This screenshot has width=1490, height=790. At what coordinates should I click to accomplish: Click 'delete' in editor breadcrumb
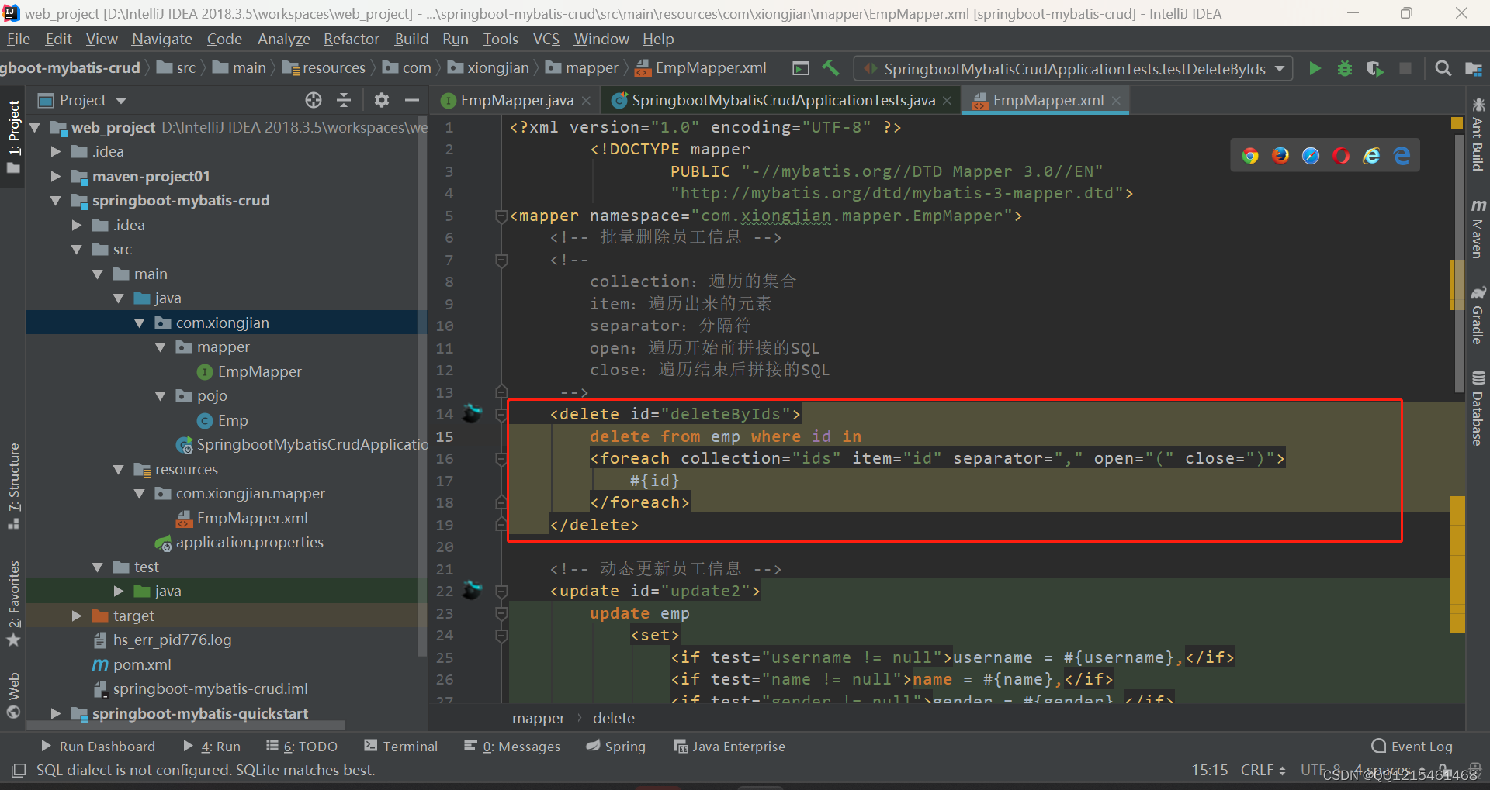[613, 718]
